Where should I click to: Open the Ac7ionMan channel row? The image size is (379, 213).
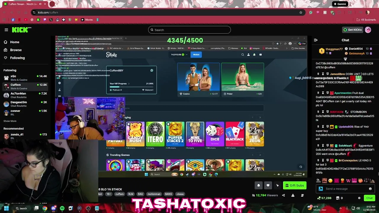(25, 95)
